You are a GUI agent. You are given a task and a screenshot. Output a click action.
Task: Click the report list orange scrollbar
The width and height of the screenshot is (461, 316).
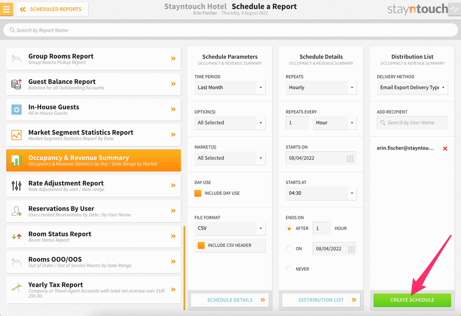pyautogui.click(x=184, y=268)
